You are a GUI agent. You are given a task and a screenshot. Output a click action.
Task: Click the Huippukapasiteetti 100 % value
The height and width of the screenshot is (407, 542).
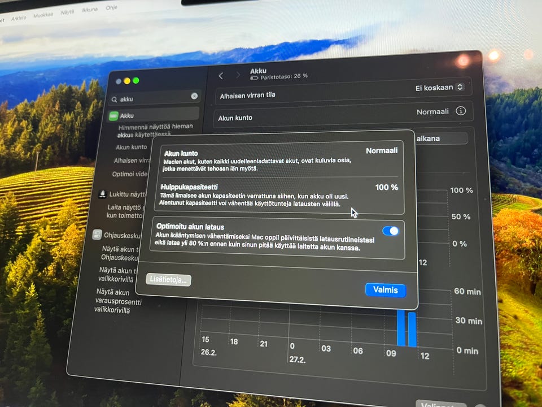[x=386, y=187]
